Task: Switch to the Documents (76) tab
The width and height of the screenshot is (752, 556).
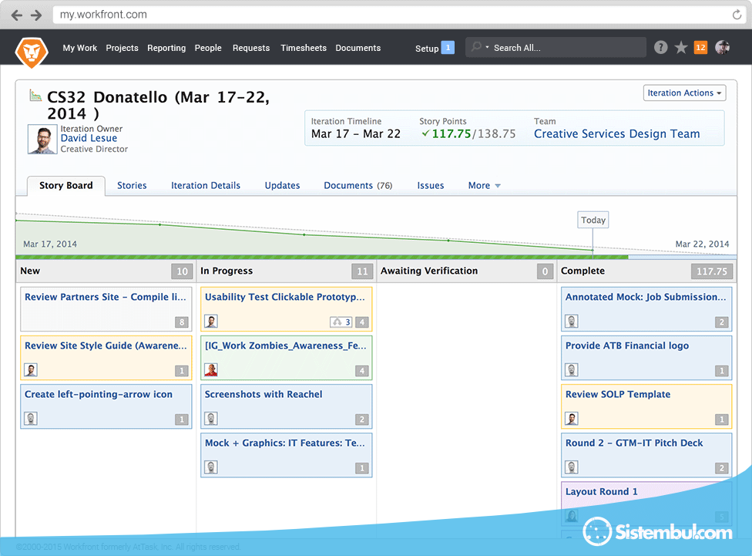Action: tap(358, 185)
